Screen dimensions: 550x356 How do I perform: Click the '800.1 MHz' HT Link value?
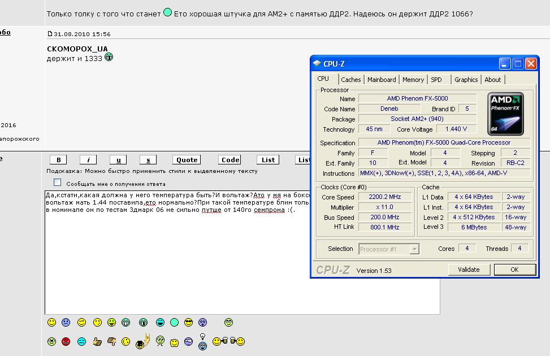pos(385,227)
